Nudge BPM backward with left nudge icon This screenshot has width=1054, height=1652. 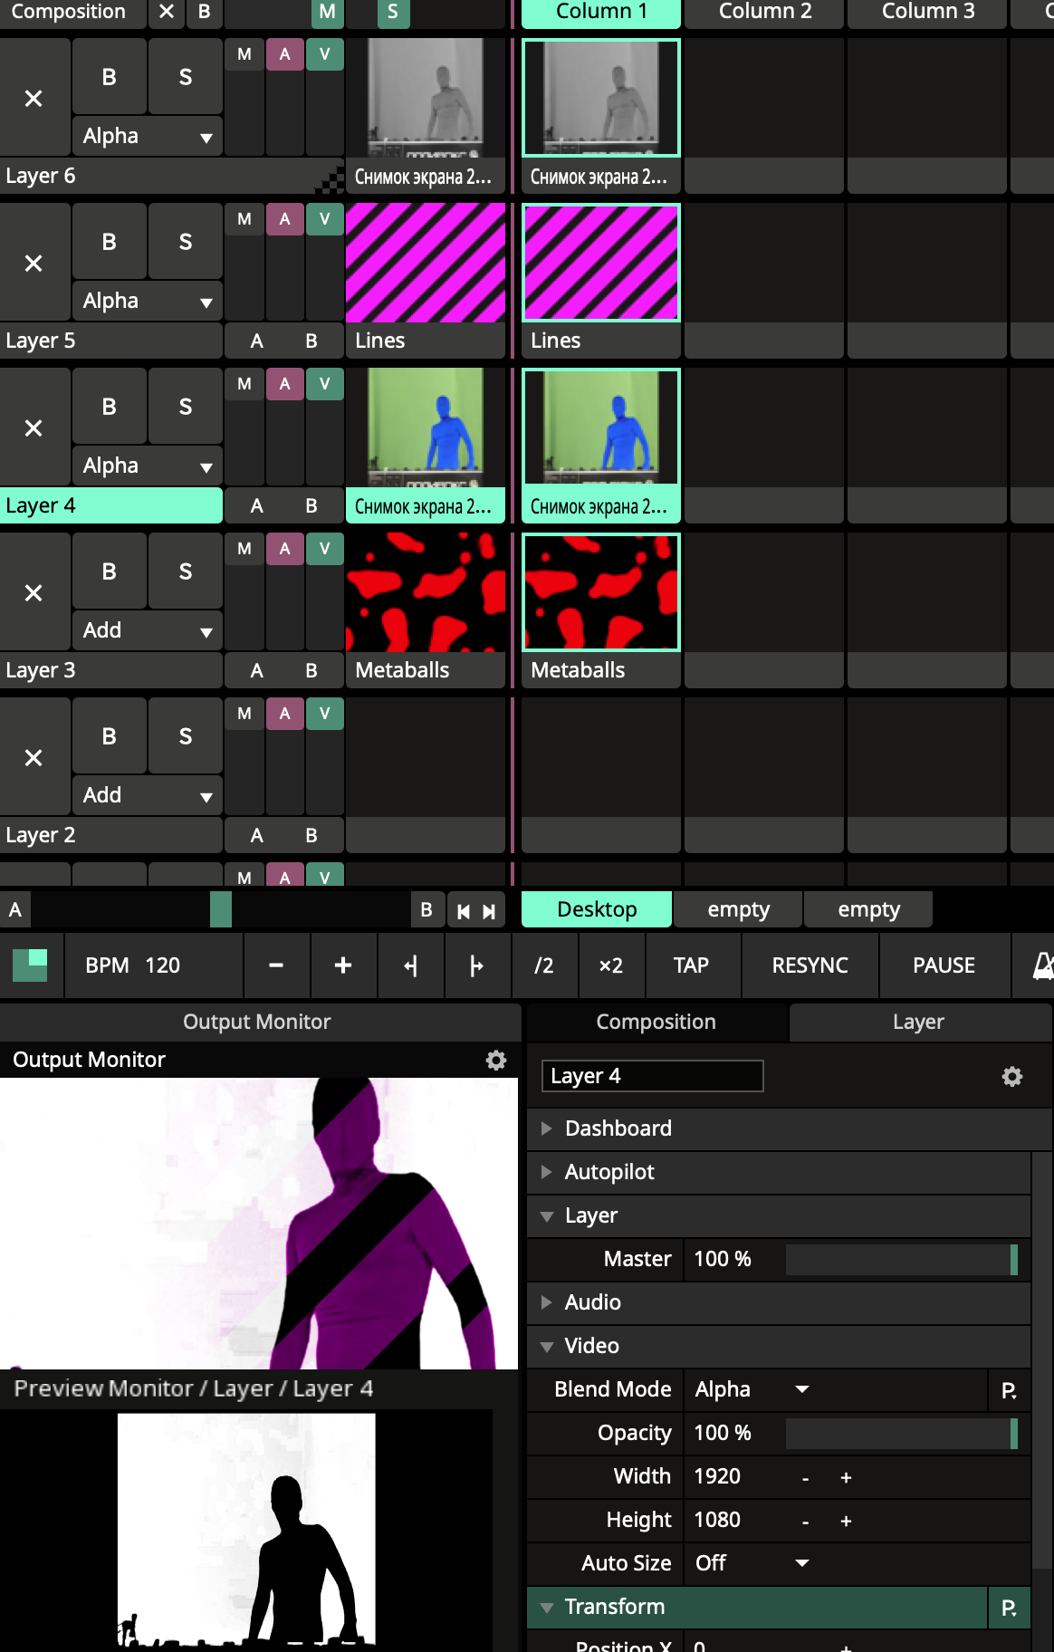[411, 965]
